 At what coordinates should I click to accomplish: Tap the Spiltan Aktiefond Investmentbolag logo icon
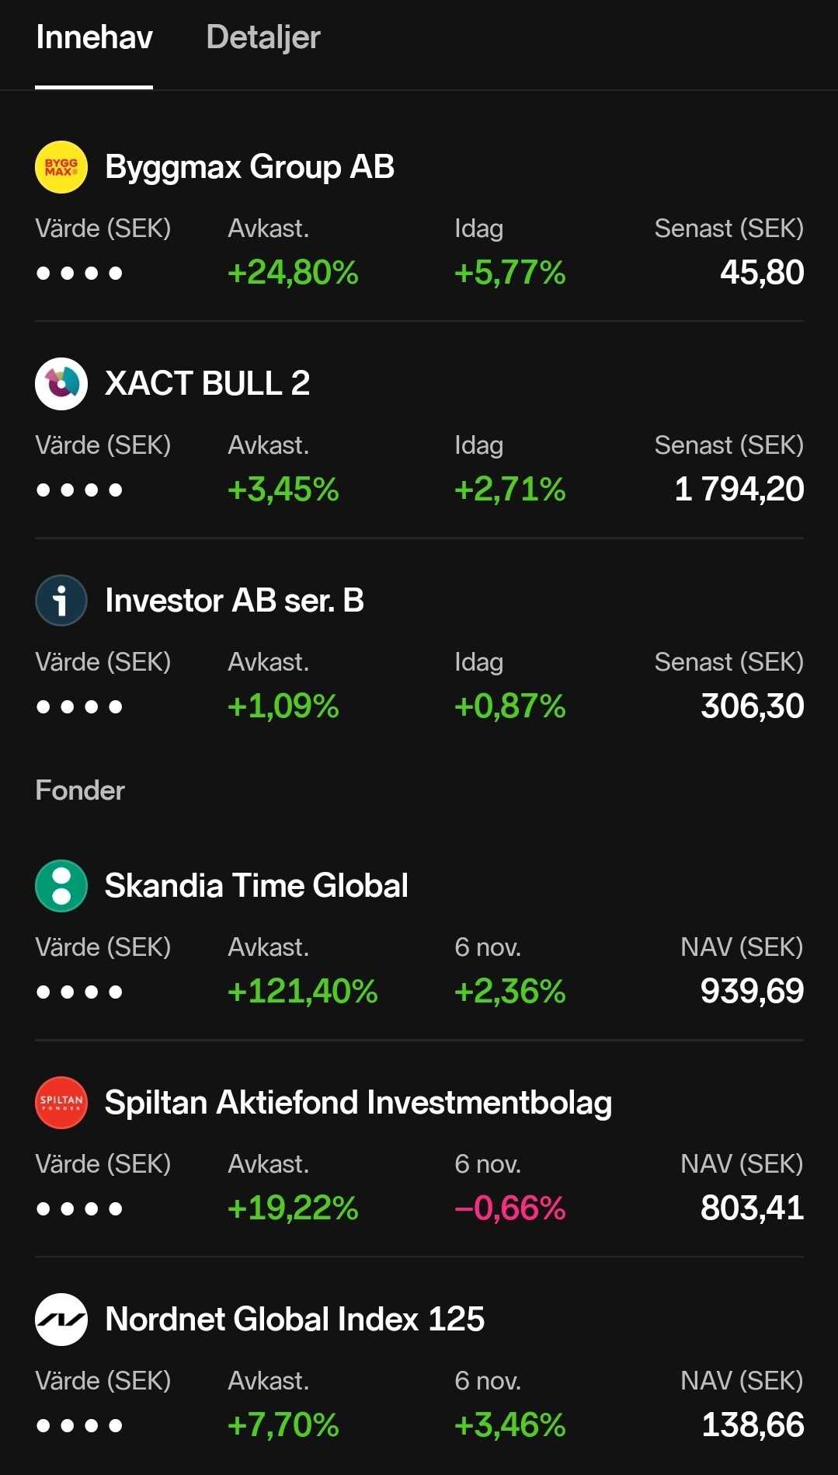[61, 1102]
